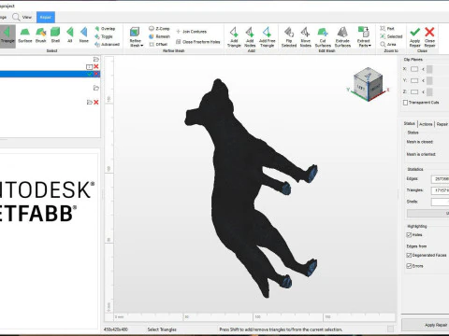Open the View ribbon tab
449x336 pixels.
click(22, 17)
